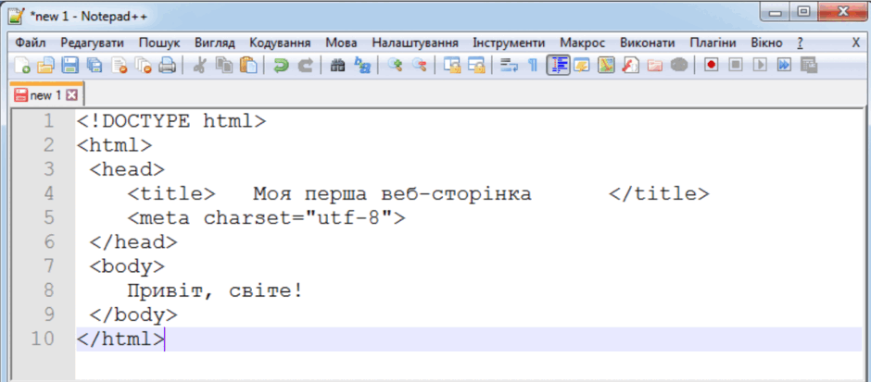
Task: Close the new 1 tab with its X
Action: 71,95
